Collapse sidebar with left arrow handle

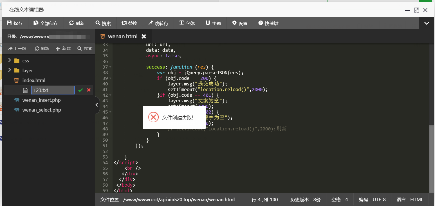point(97,105)
